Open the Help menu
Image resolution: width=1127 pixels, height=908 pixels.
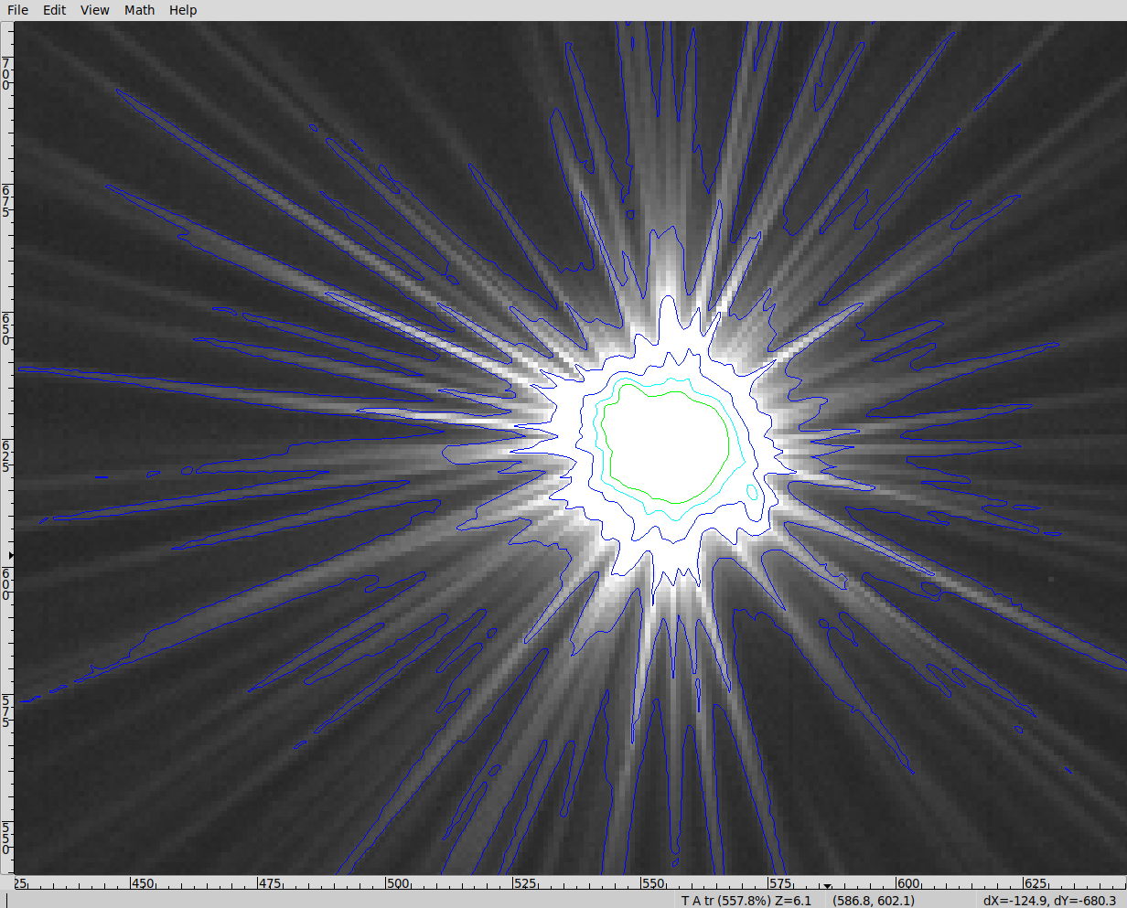tap(183, 10)
